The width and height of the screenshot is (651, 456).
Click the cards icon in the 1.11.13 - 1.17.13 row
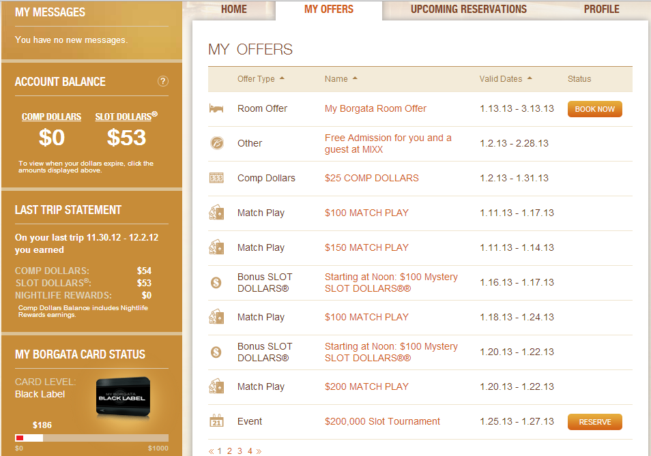(216, 213)
